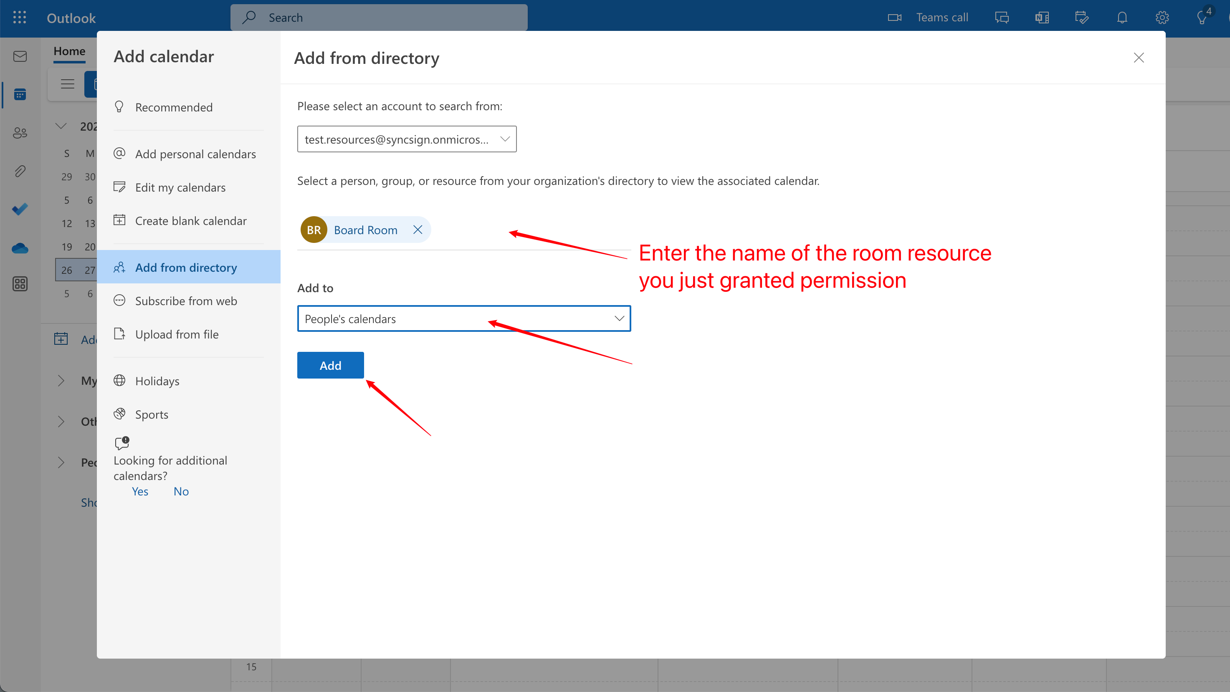The width and height of the screenshot is (1230, 692).
Task: Click the Add from directory sidebar icon
Action: pos(121,267)
